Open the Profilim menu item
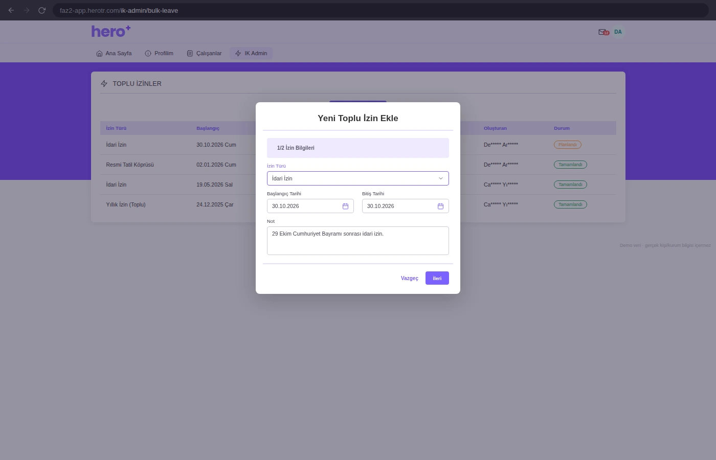This screenshot has height=460, width=716. 159,53
